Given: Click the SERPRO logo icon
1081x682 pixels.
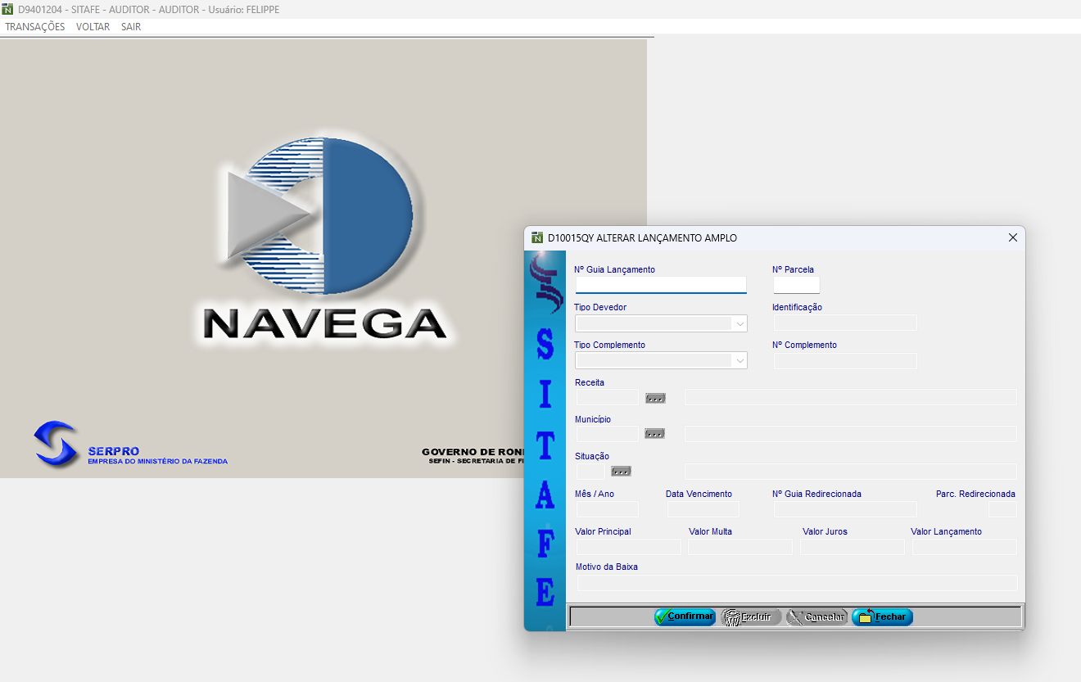Looking at the screenshot, I should pyautogui.click(x=56, y=445).
